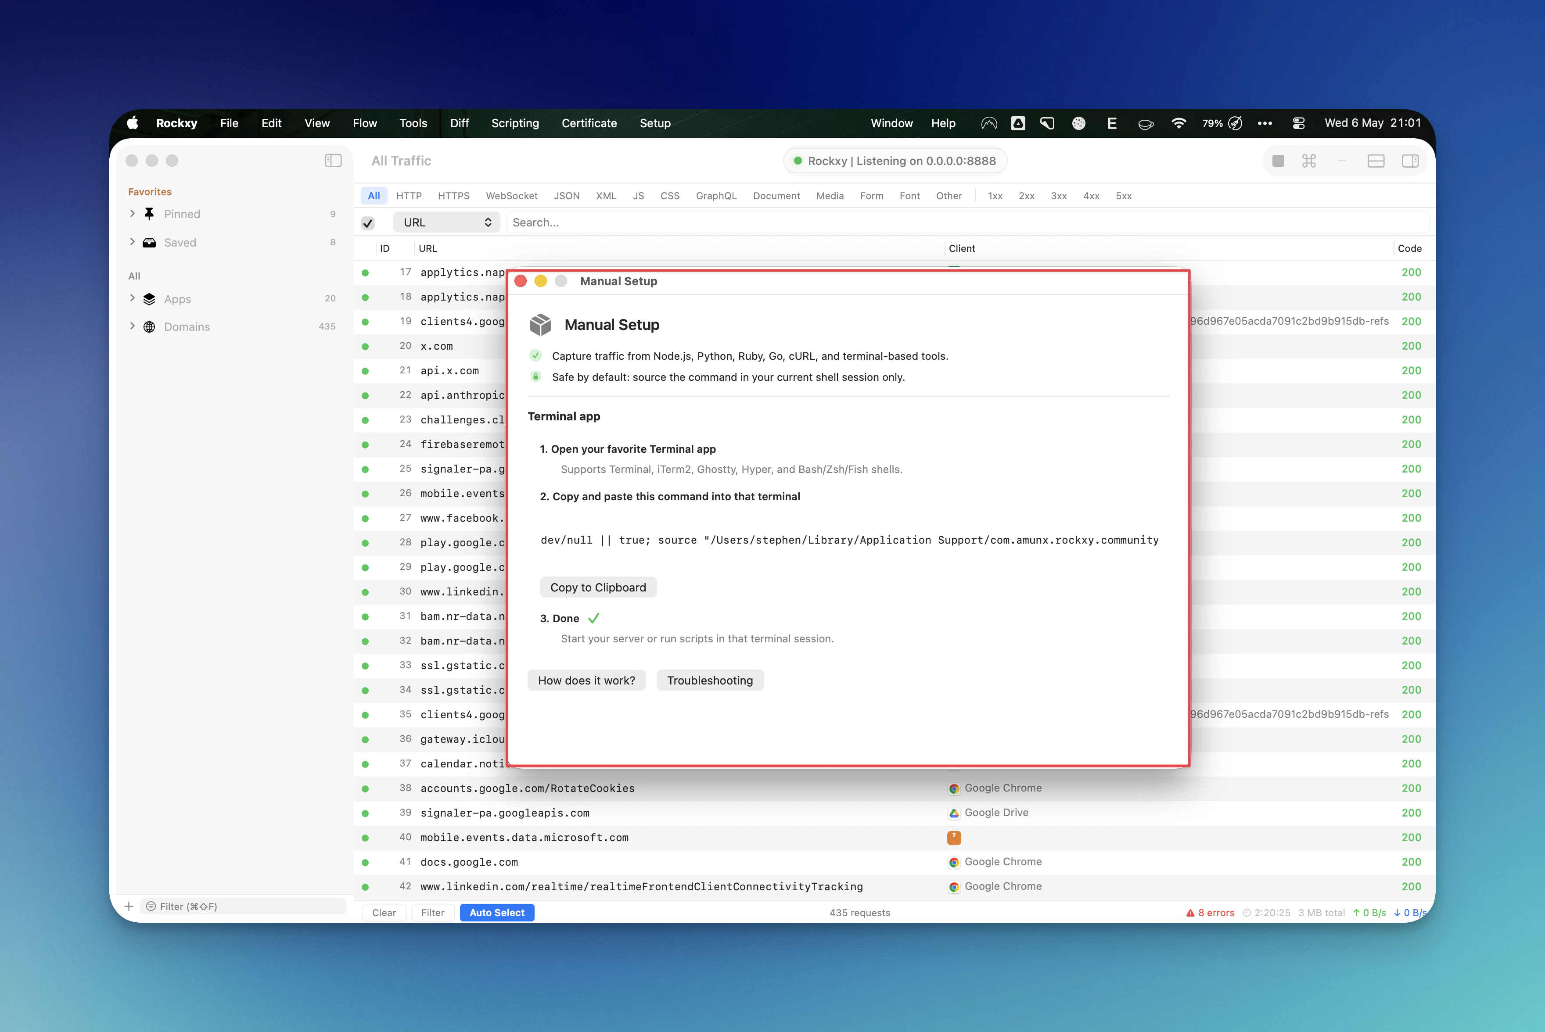Focus the sidebar Filter field
The width and height of the screenshot is (1545, 1032).
[244, 907]
